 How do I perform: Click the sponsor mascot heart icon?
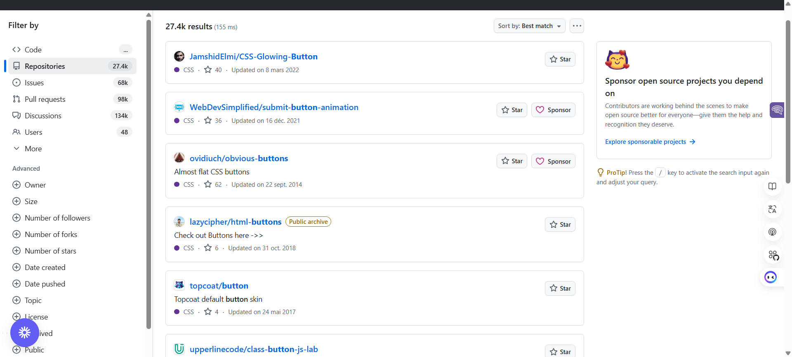point(617,60)
